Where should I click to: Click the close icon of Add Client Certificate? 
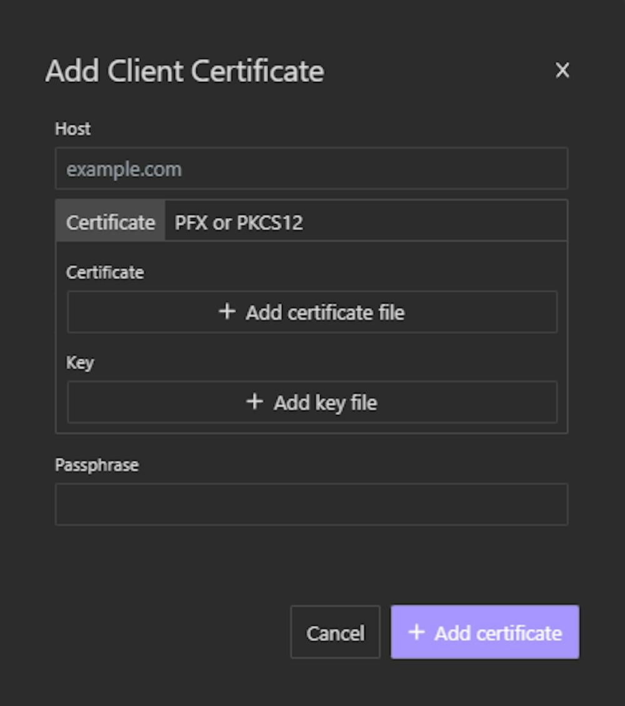(x=562, y=71)
